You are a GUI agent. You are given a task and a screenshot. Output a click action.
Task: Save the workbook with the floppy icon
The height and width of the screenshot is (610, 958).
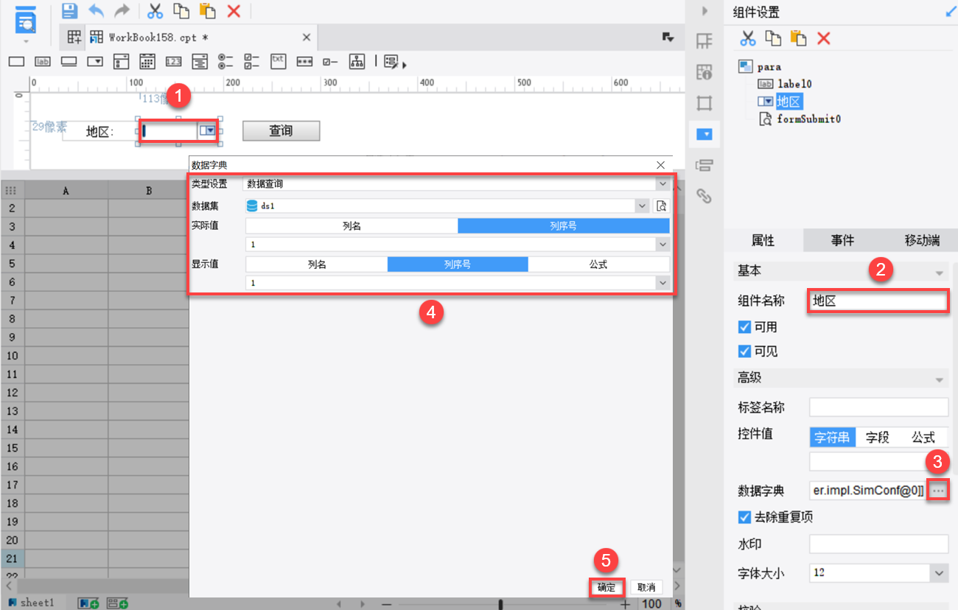69,10
